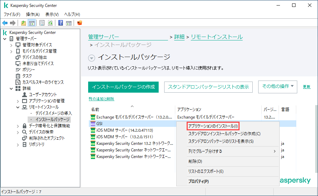
Task: Click Kaspersky logo icon in title bar
Action: (x=6, y=6)
